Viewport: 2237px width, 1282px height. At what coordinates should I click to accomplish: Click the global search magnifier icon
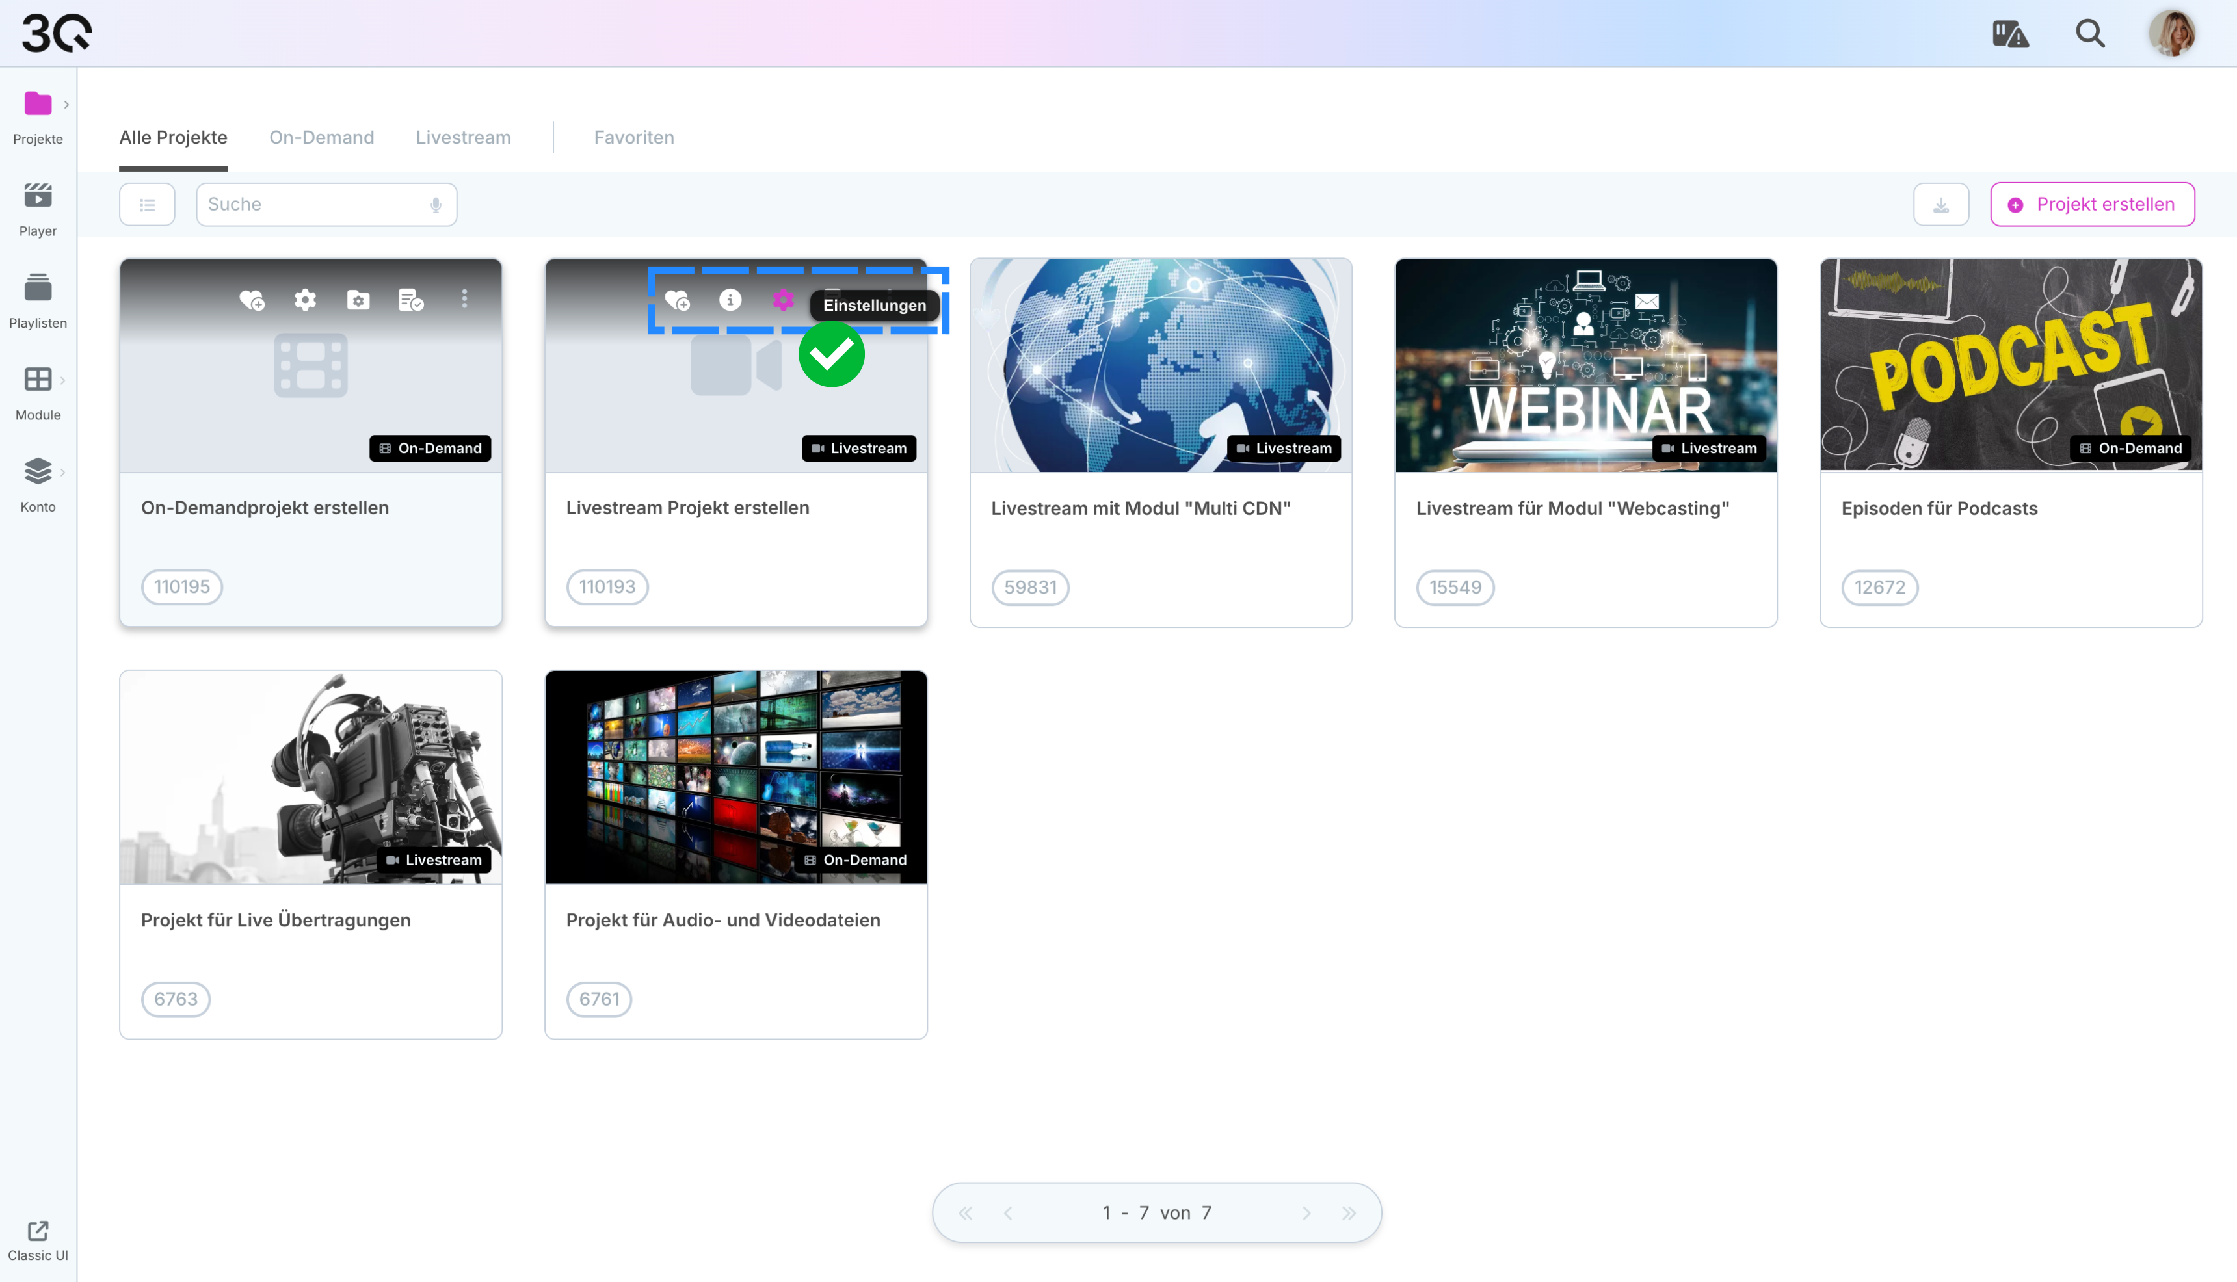pyautogui.click(x=2090, y=33)
